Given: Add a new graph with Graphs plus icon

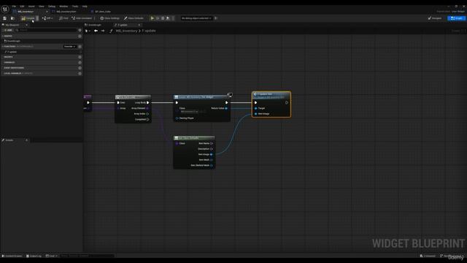Looking at the screenshot, I should [80, 36].
